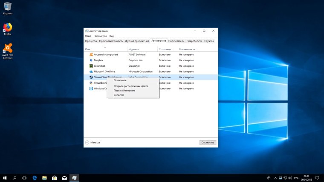Switch input language via РУС indicator
The height and width of the screenshot is (182, 324).
click(296, 177)
